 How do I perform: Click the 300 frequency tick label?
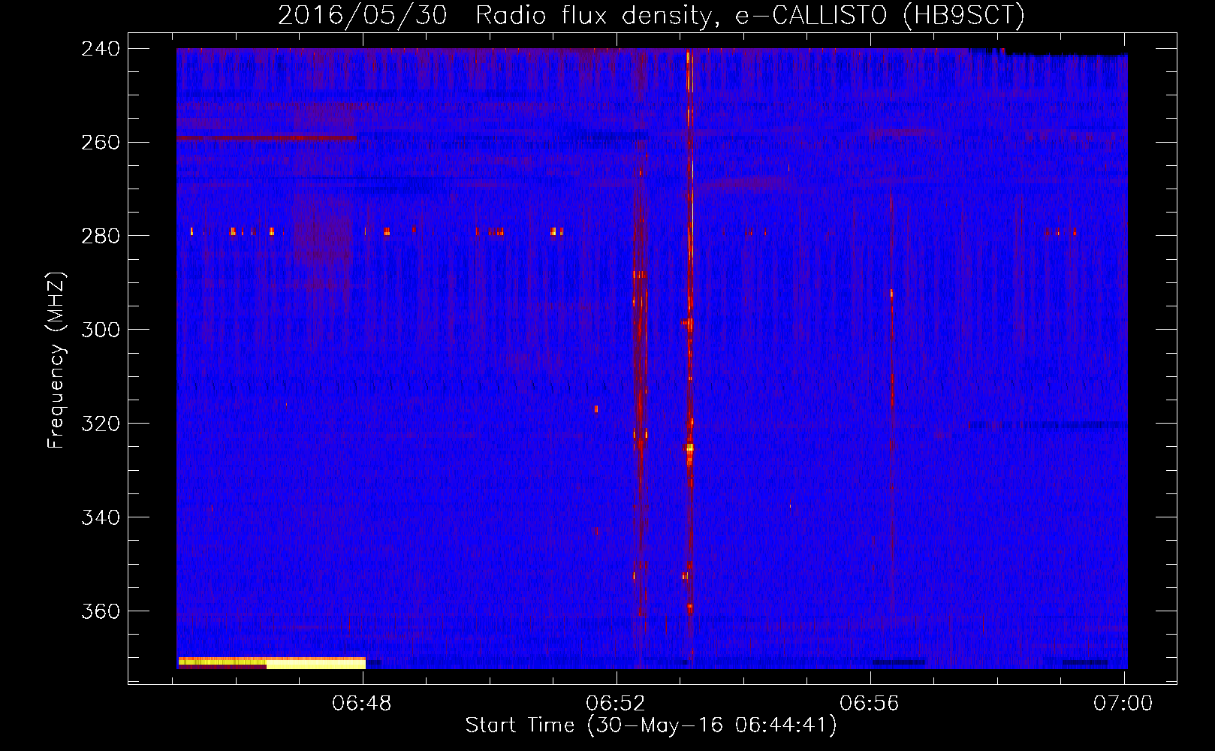(101, 330)
